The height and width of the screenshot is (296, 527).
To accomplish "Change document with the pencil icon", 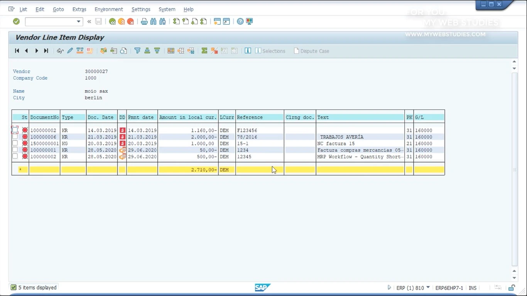I will (x=70, y=51).
